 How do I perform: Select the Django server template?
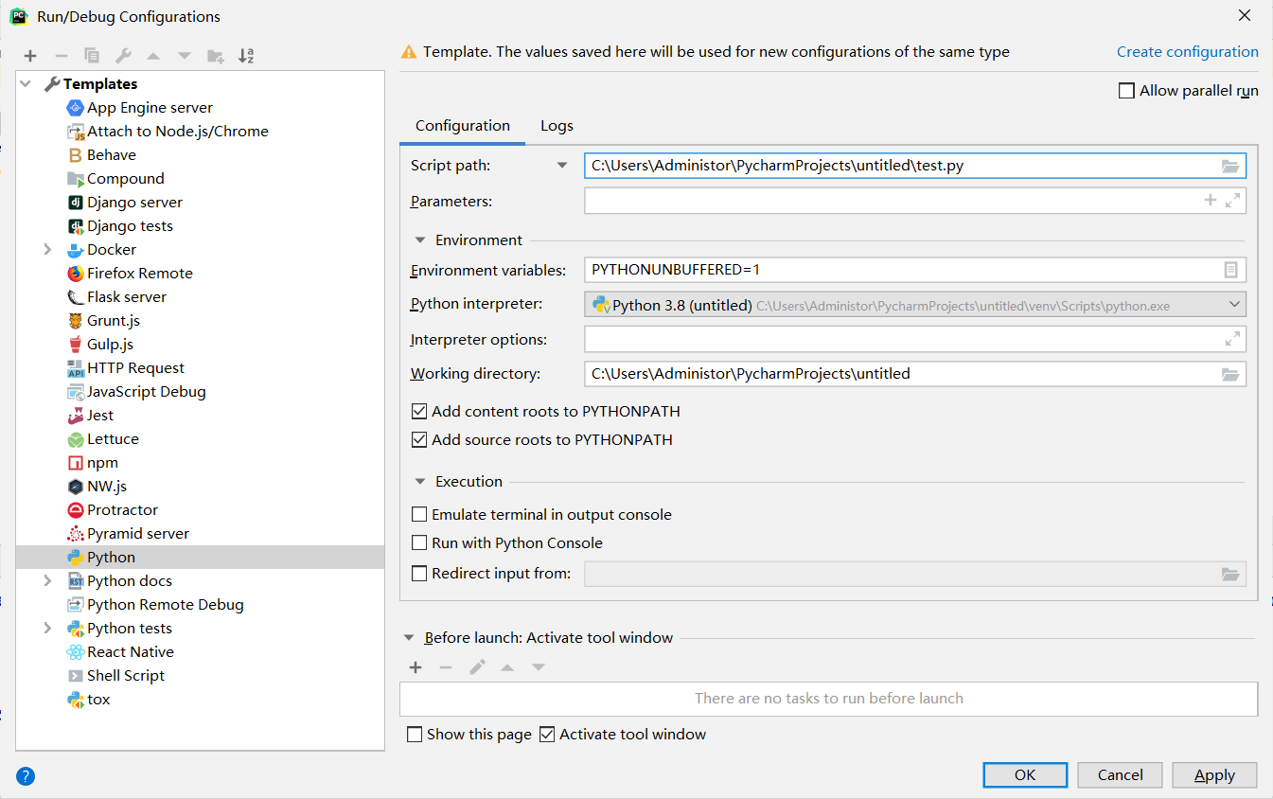[134, 203]
